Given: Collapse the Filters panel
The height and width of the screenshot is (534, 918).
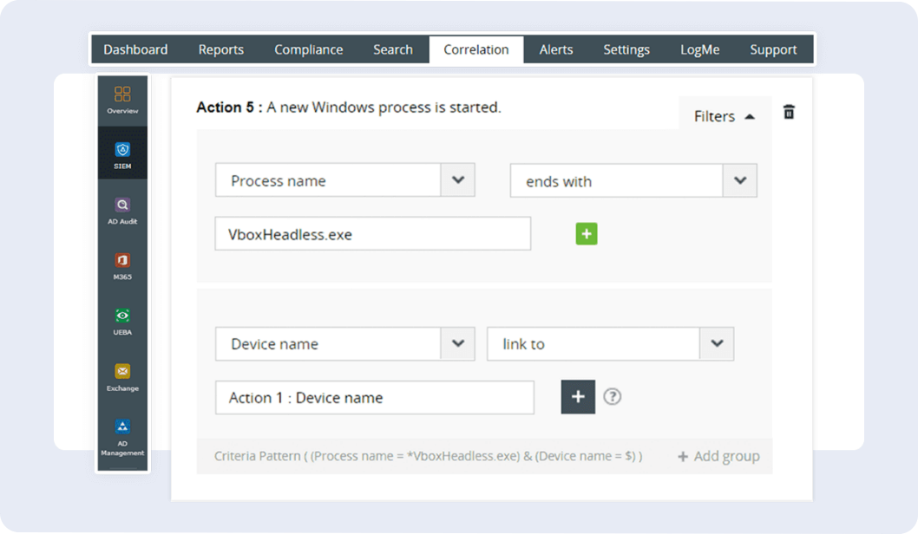Looking at the screenshot, I should coord(724,116).
